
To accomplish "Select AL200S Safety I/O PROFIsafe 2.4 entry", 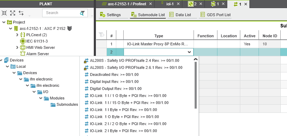I will click(x=135, y=60).
